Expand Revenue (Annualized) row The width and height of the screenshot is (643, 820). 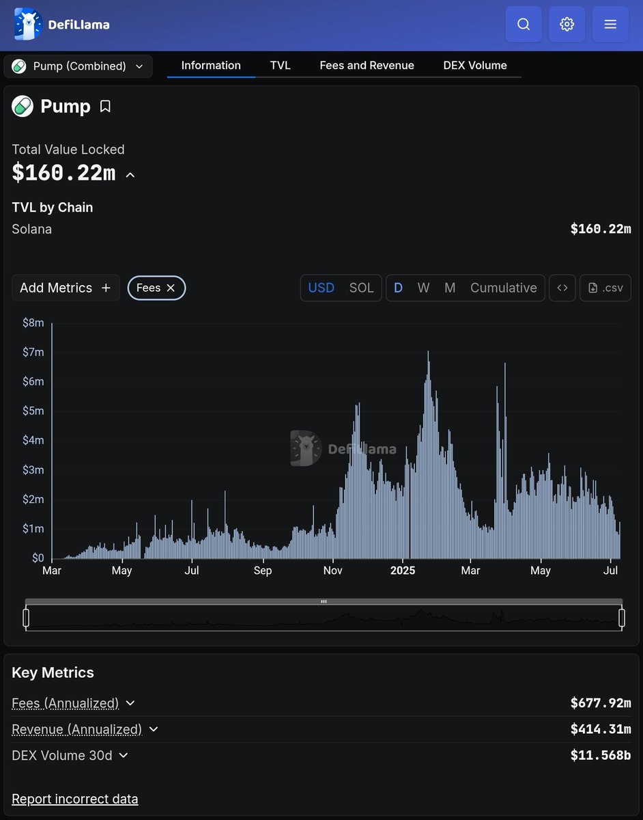154,729
